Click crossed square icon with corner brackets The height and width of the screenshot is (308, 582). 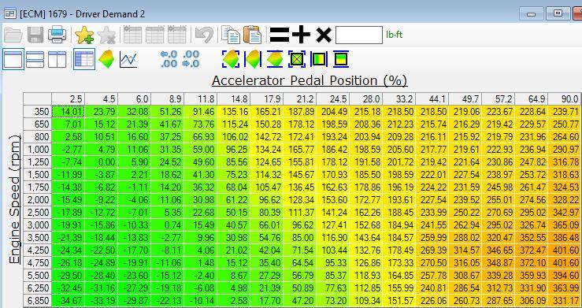[297, 59]
